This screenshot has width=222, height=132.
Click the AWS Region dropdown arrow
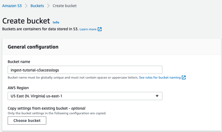click(x=157, y=96)
